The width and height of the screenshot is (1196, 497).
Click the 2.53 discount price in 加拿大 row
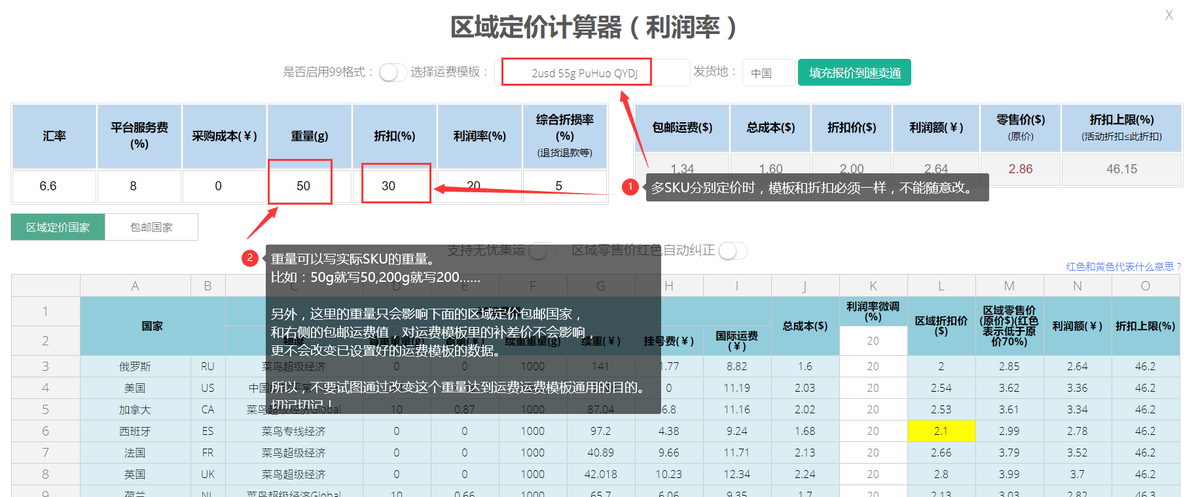[x=941, y=409]
